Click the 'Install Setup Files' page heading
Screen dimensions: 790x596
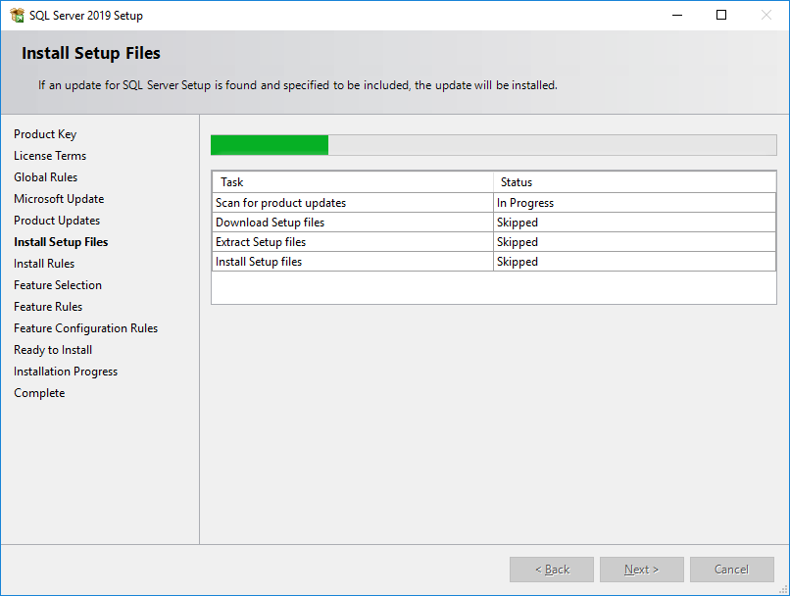[x=91, y=53]
